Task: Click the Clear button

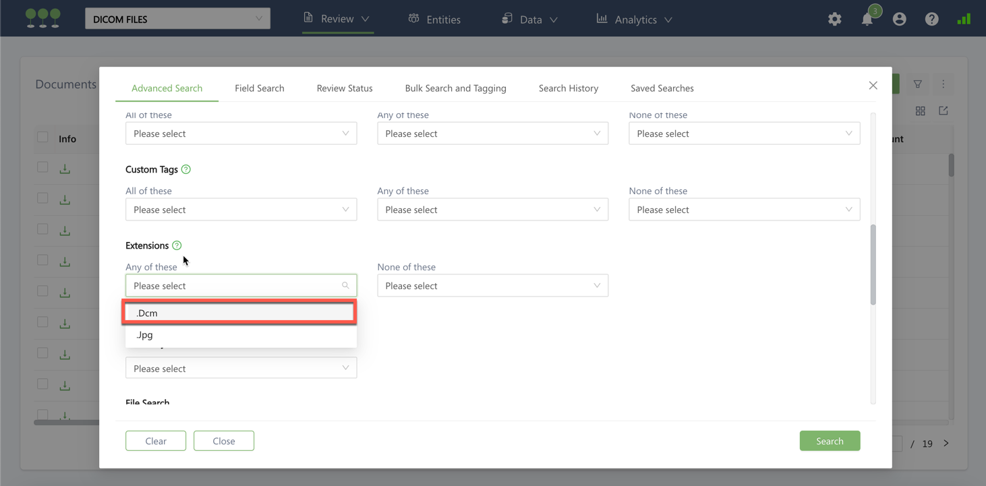Action: [156, 441]
